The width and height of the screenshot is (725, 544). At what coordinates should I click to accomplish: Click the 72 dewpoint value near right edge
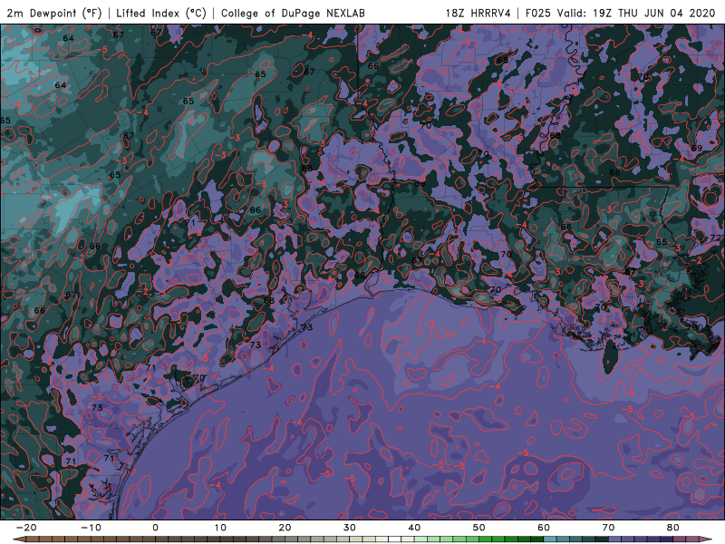click(x=714, y=238)
